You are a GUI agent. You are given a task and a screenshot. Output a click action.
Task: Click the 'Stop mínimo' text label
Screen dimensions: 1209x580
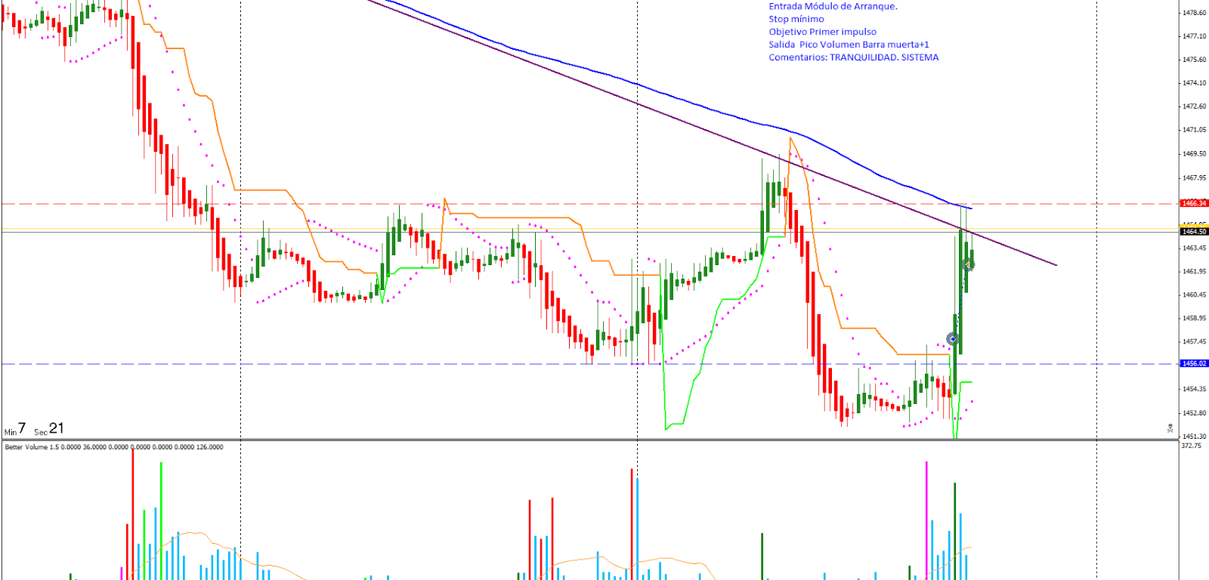point(796,19)
